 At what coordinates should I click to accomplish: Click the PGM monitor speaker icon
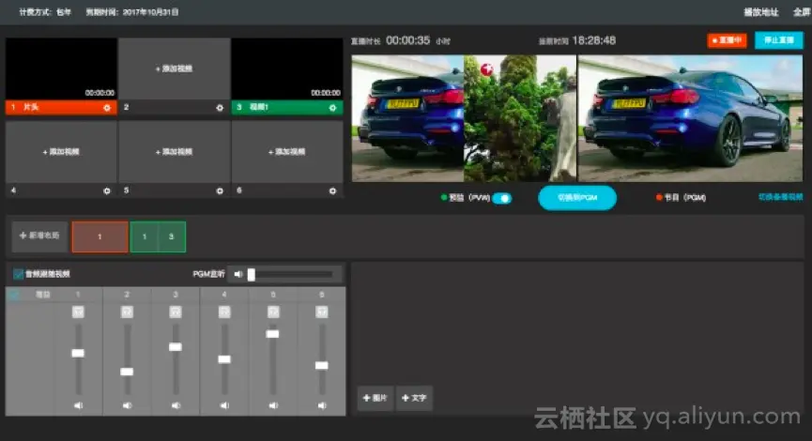[237, 274]
